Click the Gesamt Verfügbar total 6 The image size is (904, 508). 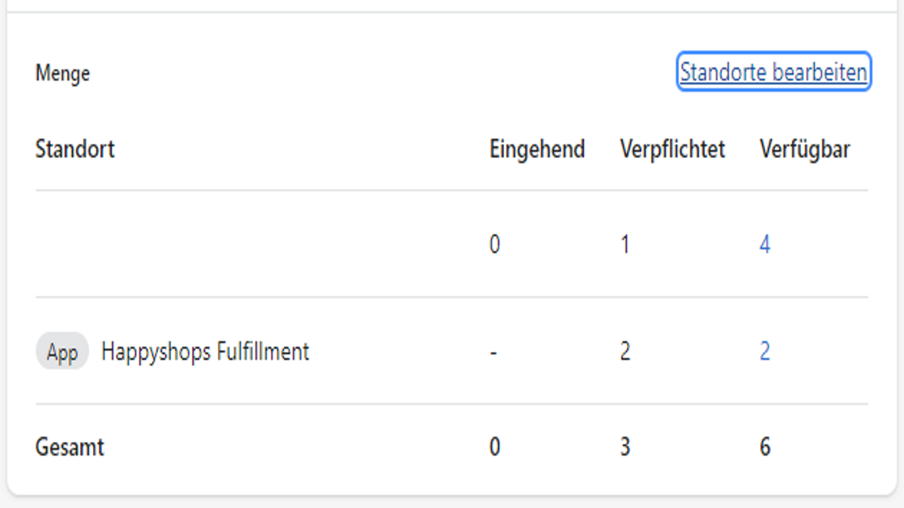(764, 447)
